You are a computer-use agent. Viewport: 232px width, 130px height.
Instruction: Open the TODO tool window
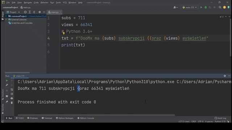coord(20,118)
